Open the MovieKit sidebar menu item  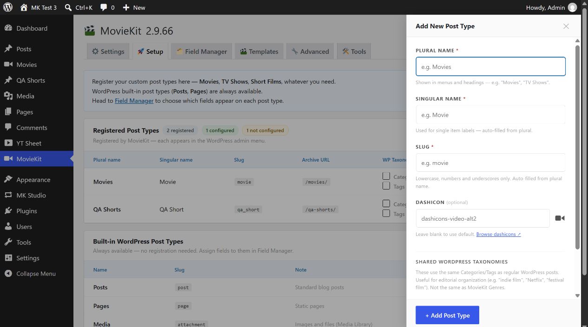(37, 159)
